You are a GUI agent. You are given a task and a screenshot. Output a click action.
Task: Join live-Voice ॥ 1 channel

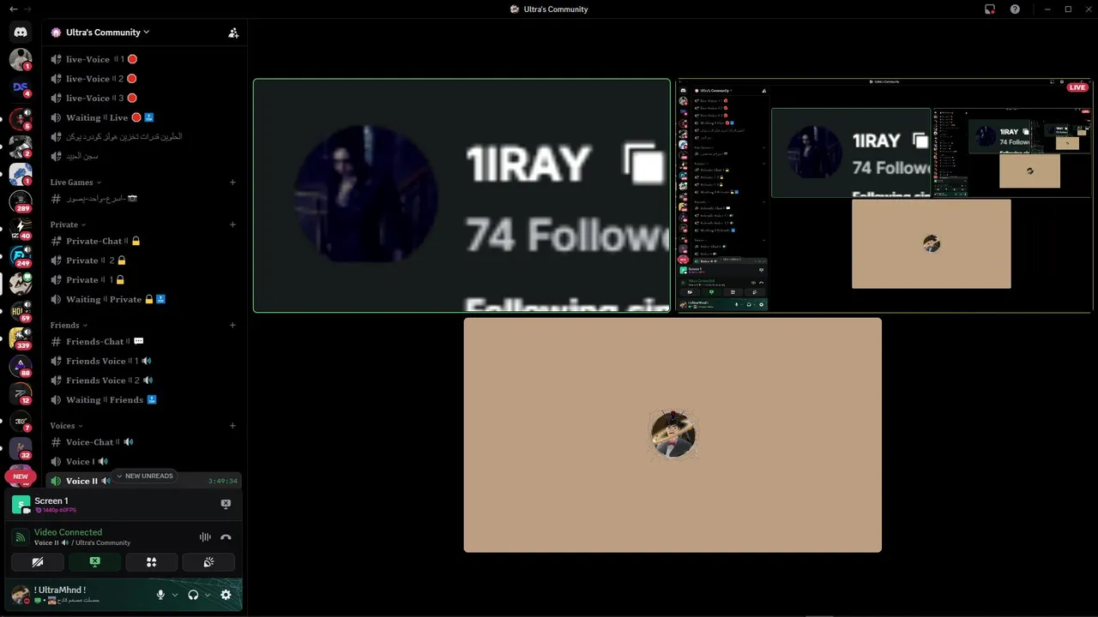(x=143, y=59)
